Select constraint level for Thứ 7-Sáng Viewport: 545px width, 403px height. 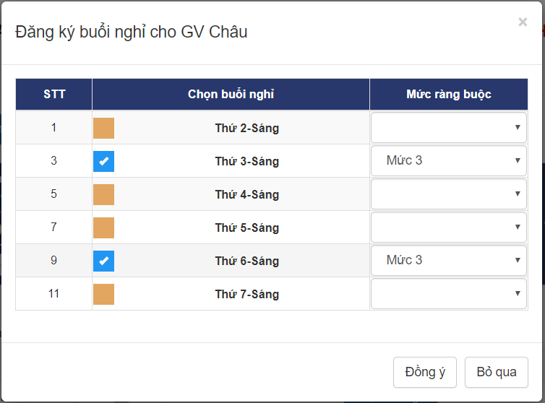click(448, 294)
